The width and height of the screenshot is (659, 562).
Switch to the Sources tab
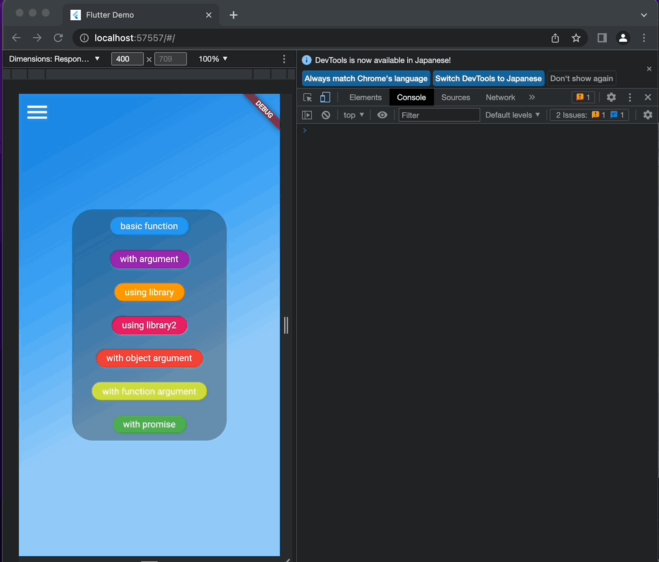click(x=455, y=97)
